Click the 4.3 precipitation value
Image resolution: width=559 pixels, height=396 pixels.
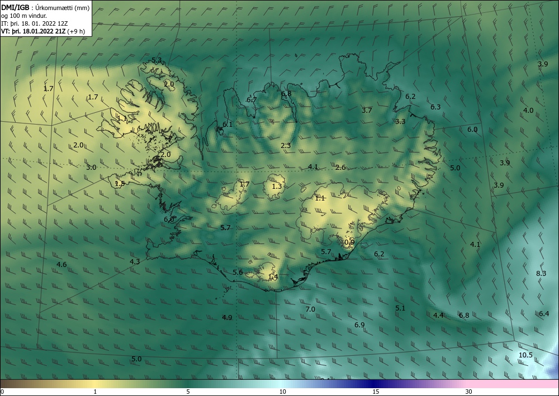click(134, 262)
